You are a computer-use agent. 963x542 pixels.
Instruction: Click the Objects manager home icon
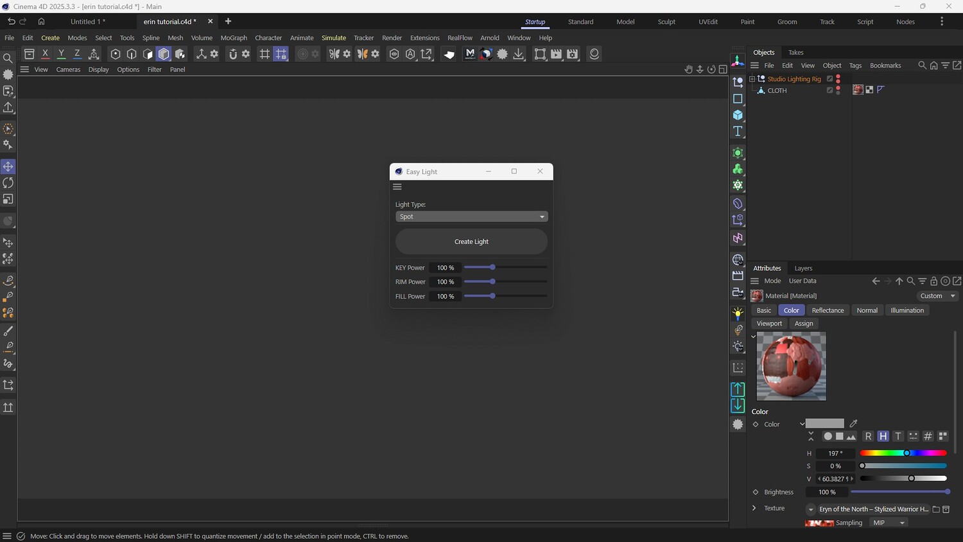click(x=934, y=66)
